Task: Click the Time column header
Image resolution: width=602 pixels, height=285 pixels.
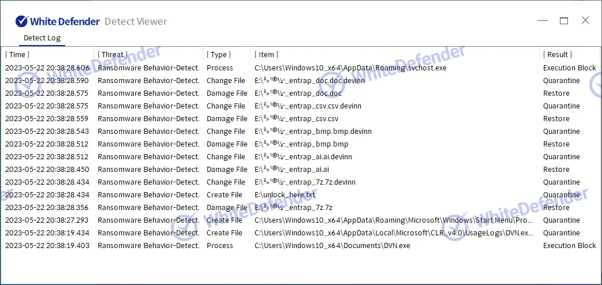Action: click(17, 55)
